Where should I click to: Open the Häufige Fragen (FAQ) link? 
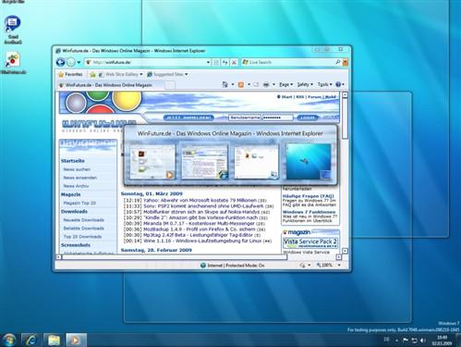309,196
